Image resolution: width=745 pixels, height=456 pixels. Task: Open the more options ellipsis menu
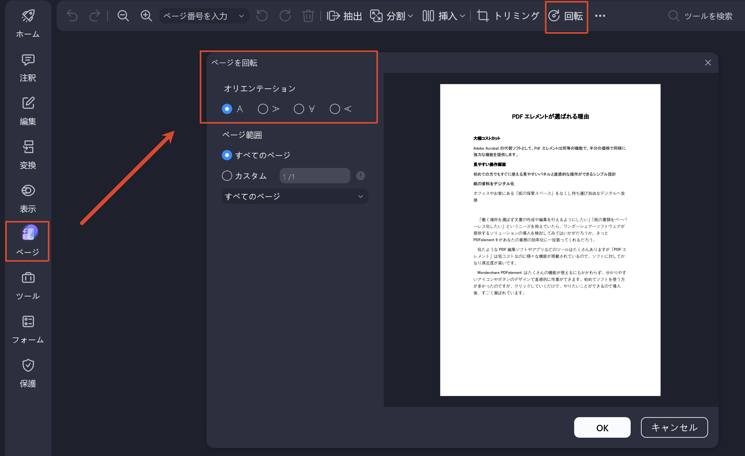click(600, 16)
